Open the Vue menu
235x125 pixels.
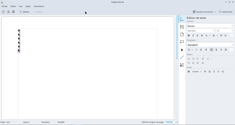click(x=21, y=6)
